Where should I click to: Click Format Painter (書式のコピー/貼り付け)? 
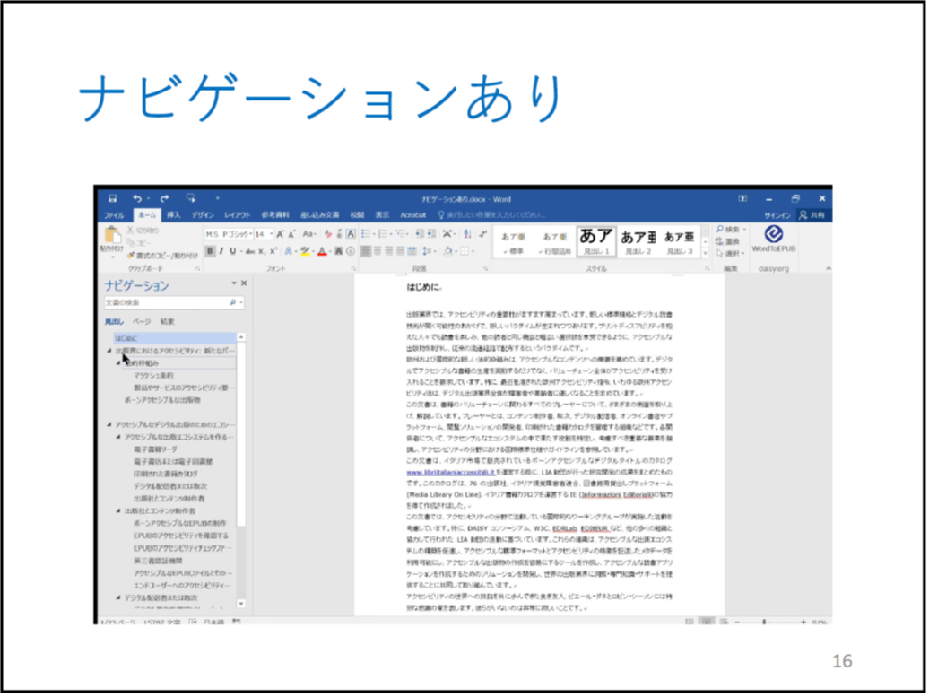click(x=161, y=256)
